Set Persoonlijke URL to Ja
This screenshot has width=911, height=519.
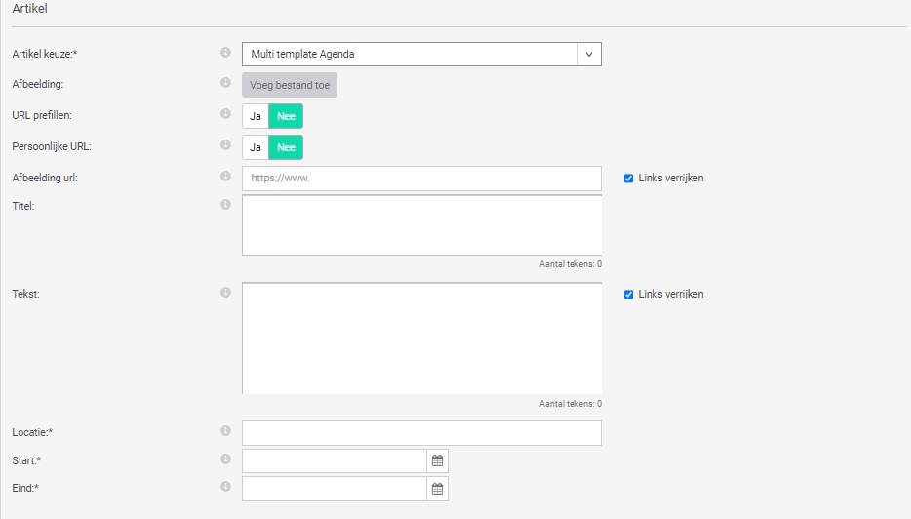[256, 147]
